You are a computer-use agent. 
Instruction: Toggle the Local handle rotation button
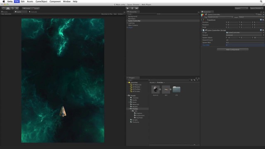(36, 8)
